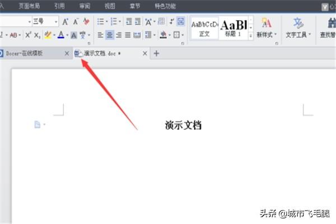Image resolution: width=336 pixels, height=224 pixels.
Task: Click the Chinese layout A icon
Action: (148, 22)
